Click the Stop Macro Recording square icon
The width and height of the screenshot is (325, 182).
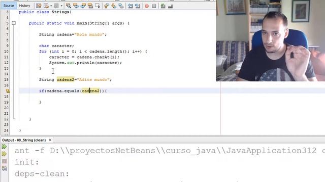pyautogui.click(x=154, y=6)
